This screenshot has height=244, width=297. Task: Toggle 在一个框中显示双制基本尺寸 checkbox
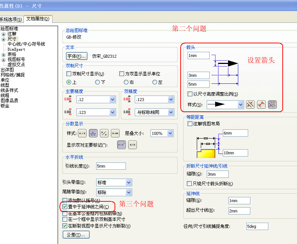pyautogui.click(x=65, y=219)
